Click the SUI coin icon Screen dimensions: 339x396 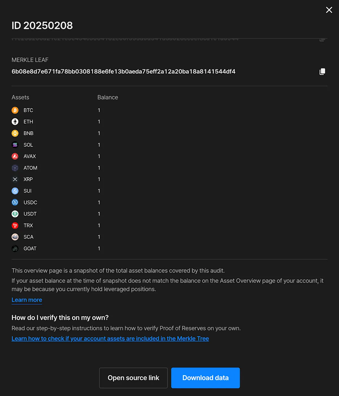[x=15, y=191]
